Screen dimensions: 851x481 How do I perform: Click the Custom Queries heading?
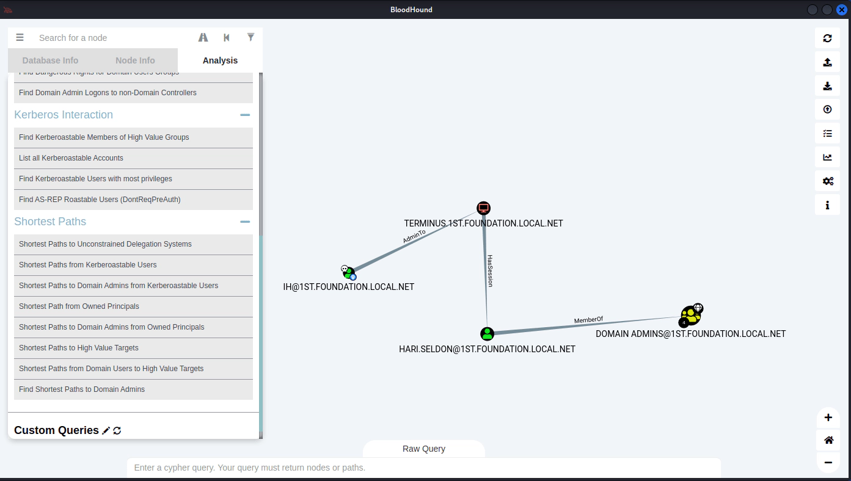tap(56, 430)
